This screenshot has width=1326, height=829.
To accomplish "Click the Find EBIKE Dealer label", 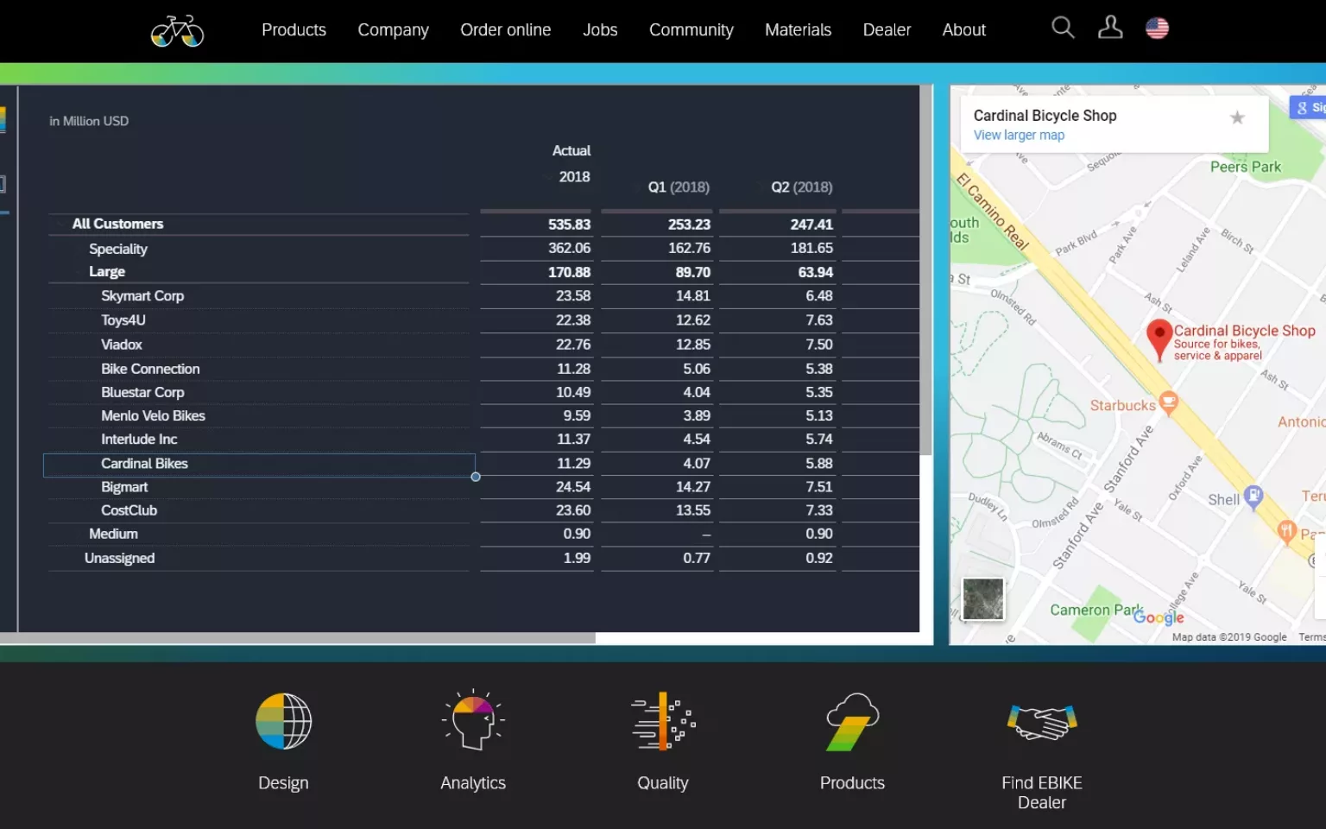I will pos(1042,793).
